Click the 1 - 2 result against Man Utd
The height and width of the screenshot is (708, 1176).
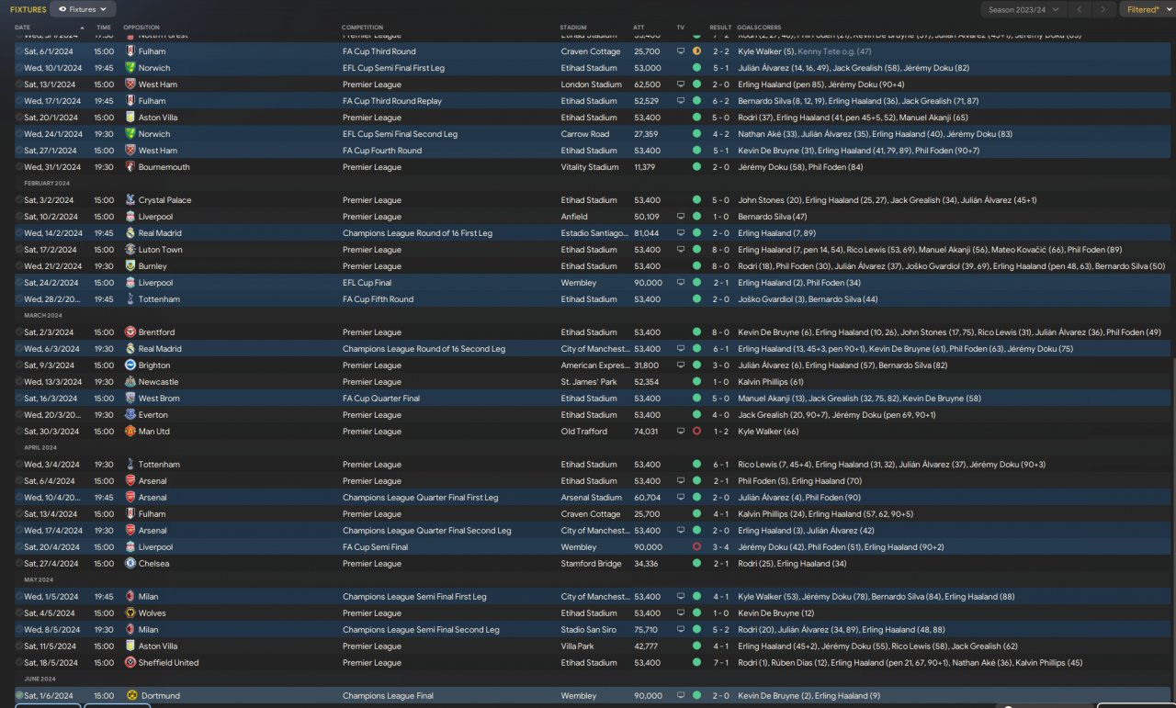(720, 432)
